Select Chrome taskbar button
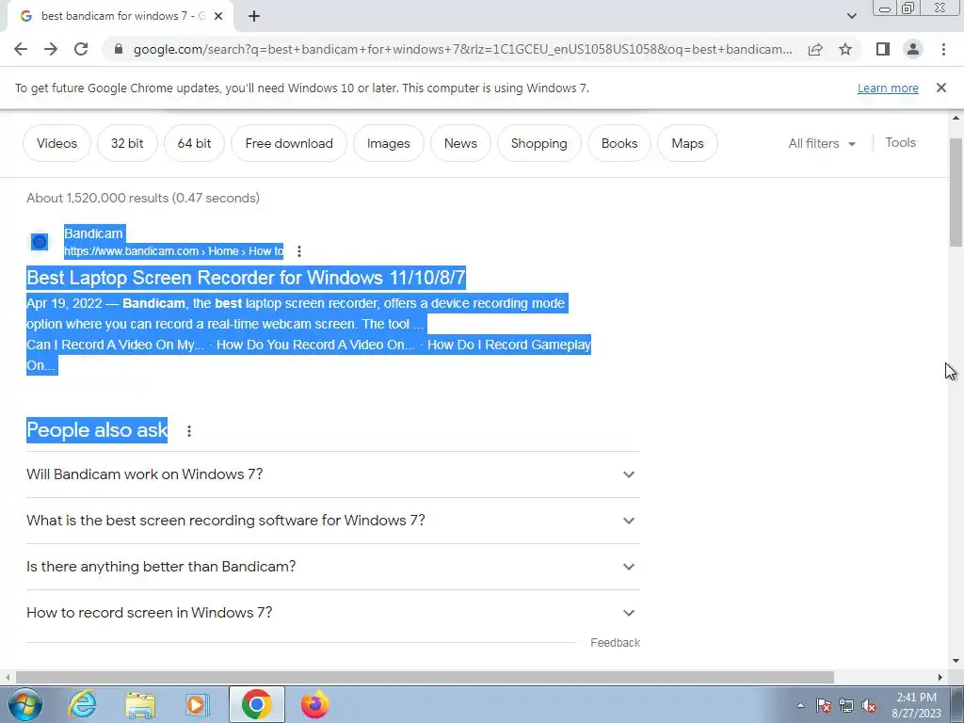Image resolution: width=964 pixels, height=723 pixels. coord(257,704)
